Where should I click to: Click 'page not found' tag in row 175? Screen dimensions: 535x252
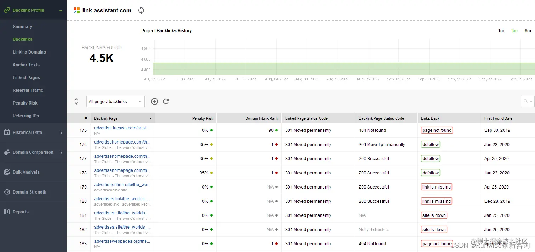point(437,130)
